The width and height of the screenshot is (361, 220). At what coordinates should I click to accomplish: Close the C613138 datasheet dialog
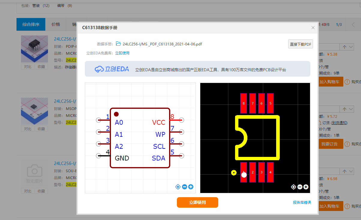313,28
